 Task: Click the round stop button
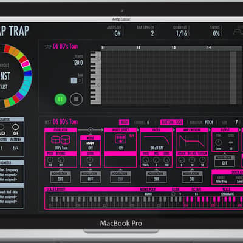76,100
